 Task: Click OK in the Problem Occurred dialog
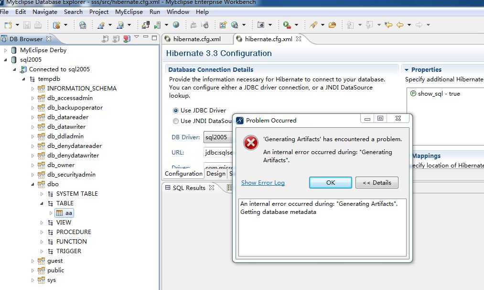point(330,182)
